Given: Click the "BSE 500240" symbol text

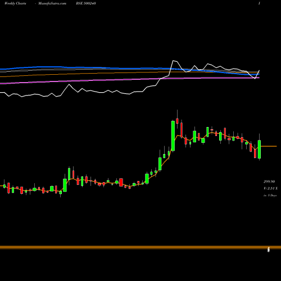Looking at the screenshot, I should [86, 3].
